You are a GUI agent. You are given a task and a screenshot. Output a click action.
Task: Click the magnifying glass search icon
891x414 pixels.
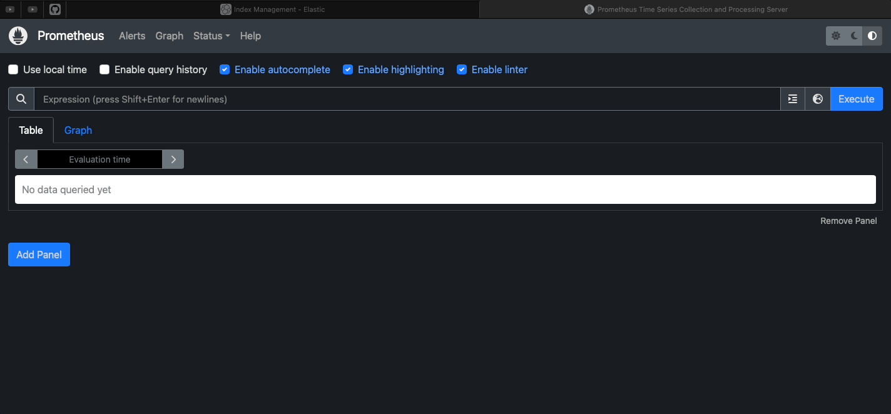tap(21, 99)
